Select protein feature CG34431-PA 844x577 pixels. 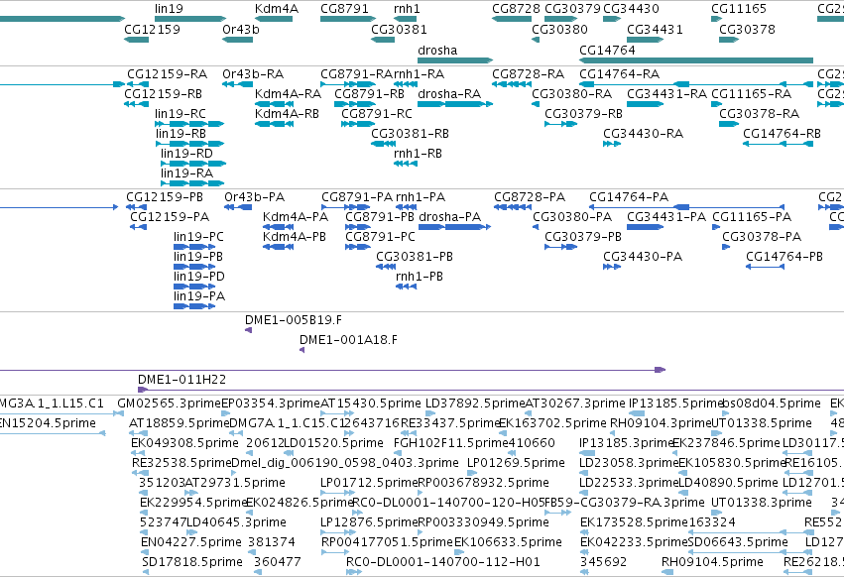pos(645,227)
